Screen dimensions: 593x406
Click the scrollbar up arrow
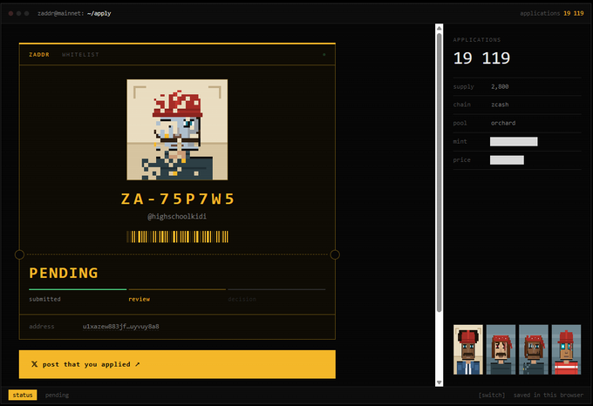[x=439, y=28]
